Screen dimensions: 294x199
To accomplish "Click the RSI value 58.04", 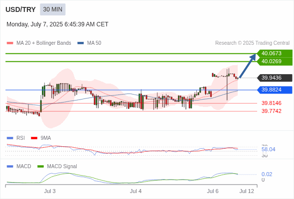I will coord(268,149).
